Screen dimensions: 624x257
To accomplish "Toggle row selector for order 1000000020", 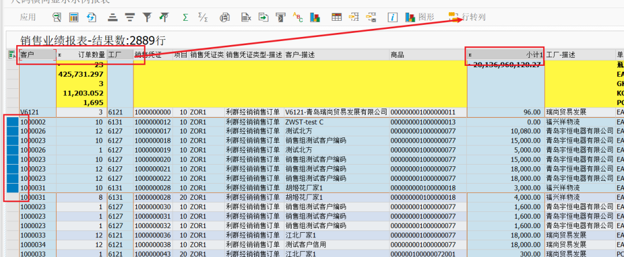I will [x=13, y=159].
